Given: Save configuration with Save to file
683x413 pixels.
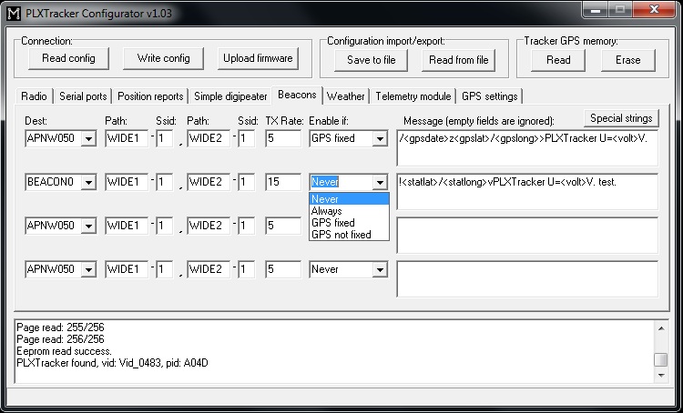Looking at the screenshot, I should pyautogui.click(x=372, y=60).
